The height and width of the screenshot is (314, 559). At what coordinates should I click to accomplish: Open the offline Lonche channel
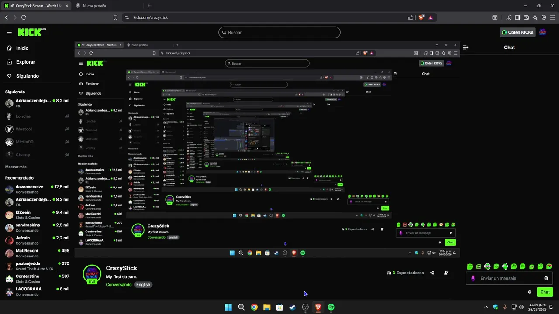point(37,116)
